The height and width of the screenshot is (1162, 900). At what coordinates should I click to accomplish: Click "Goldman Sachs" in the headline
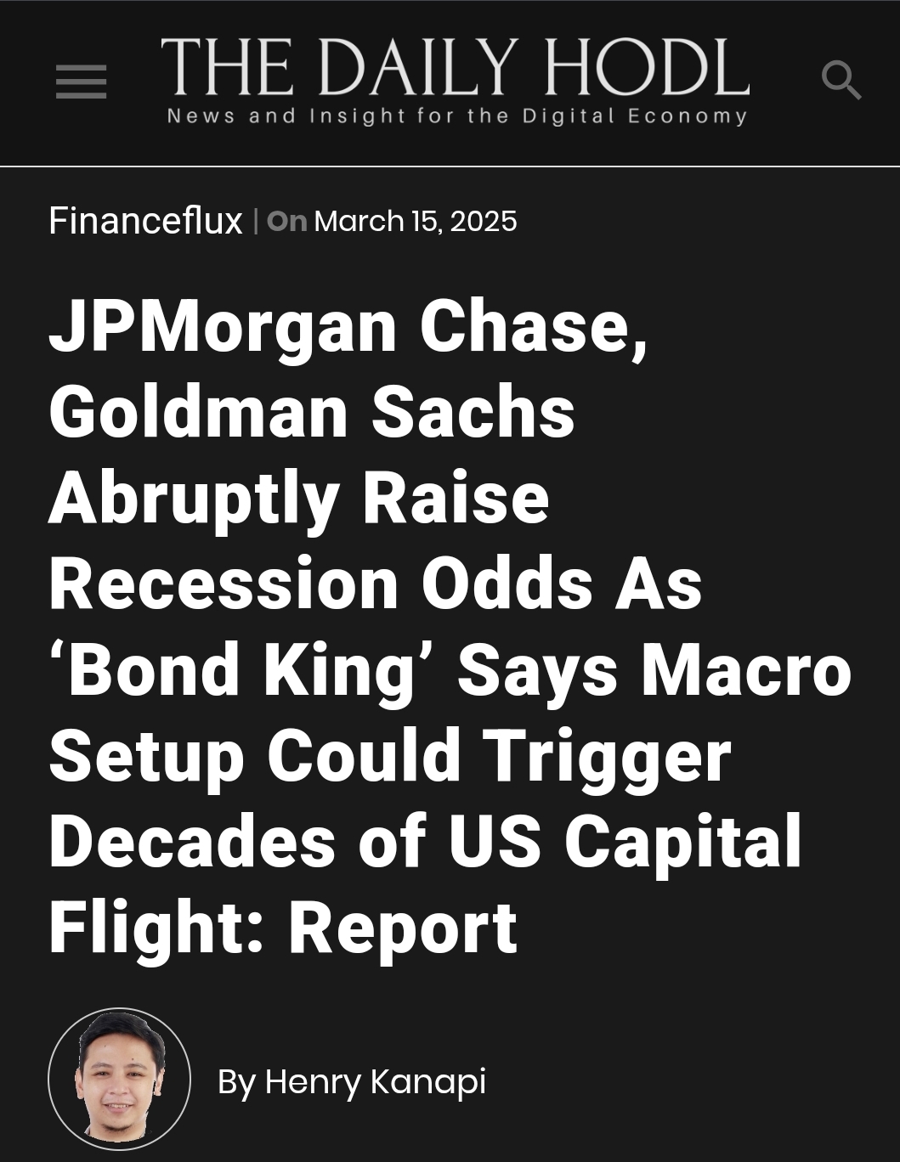point(312,412)
